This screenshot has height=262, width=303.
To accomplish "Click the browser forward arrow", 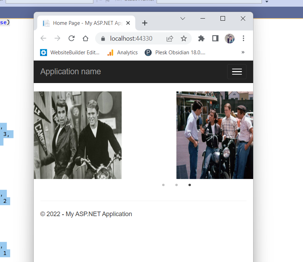I will [57, 39].
